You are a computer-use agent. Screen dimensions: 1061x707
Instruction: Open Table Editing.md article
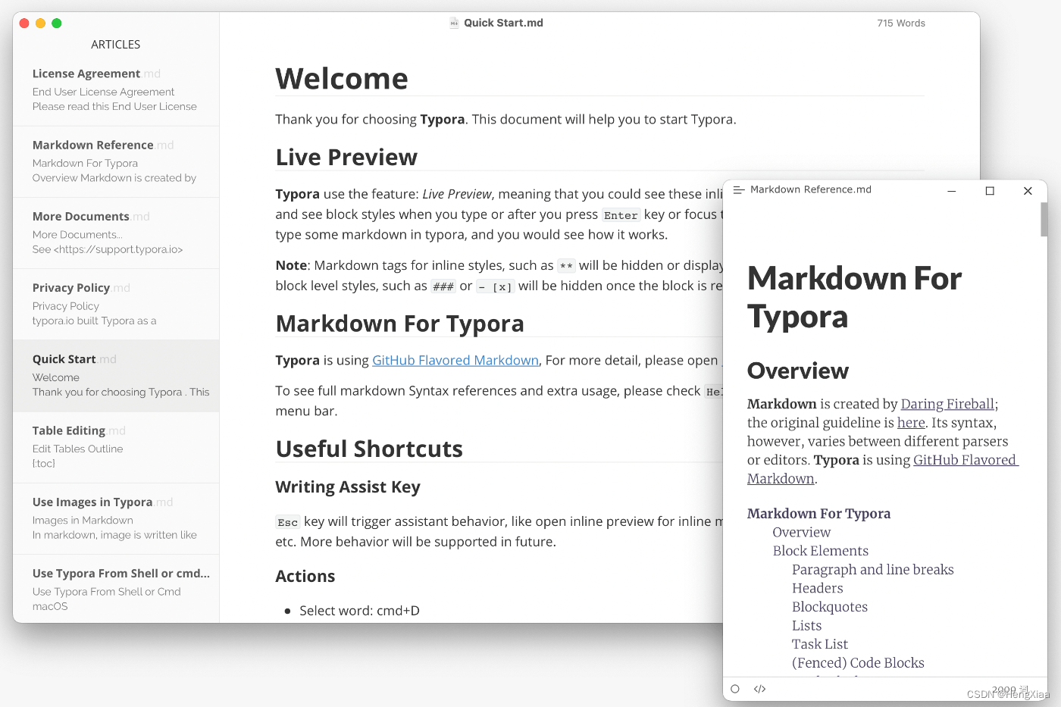(116, 447)
